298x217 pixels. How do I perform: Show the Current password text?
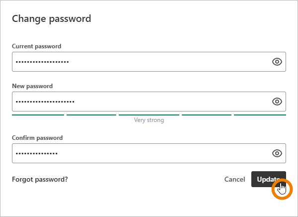(x=277, y=62)
